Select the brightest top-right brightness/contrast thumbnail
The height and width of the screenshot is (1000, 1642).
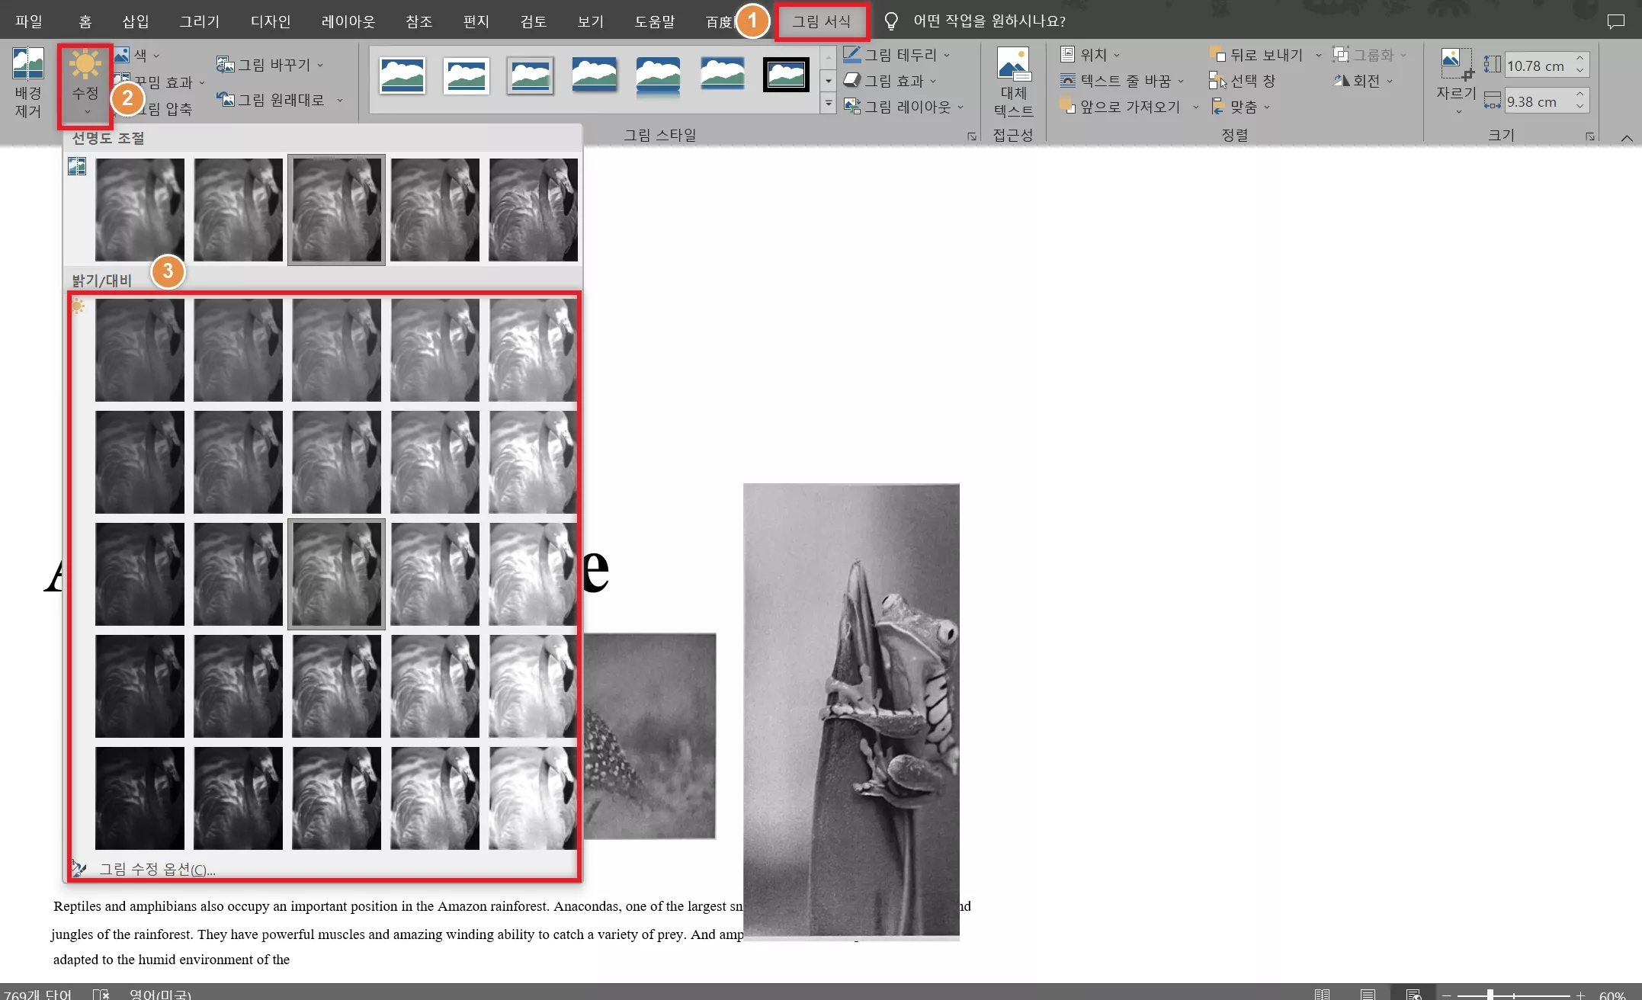point(532,350)
